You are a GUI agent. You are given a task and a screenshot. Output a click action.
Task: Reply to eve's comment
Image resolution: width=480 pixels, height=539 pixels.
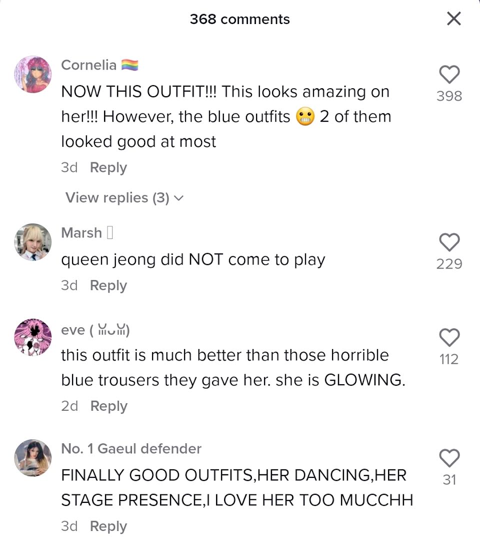109,406
